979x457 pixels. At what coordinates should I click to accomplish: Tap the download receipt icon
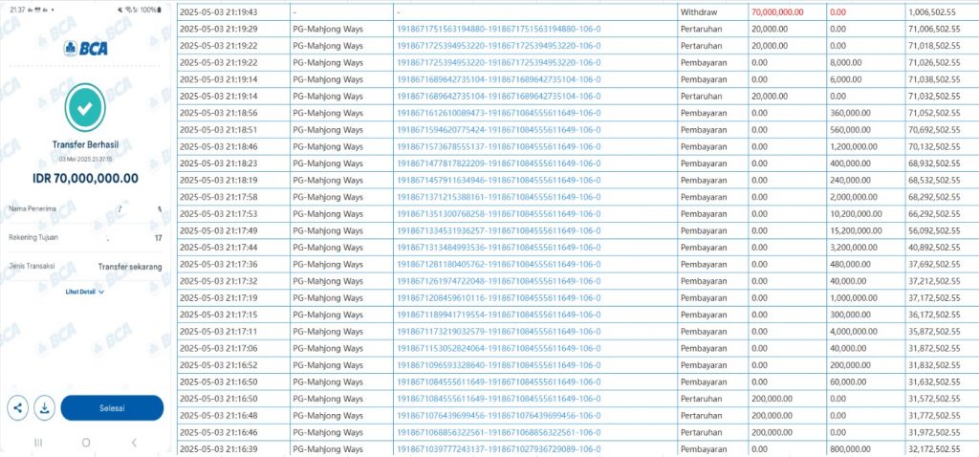click(44, 408)
